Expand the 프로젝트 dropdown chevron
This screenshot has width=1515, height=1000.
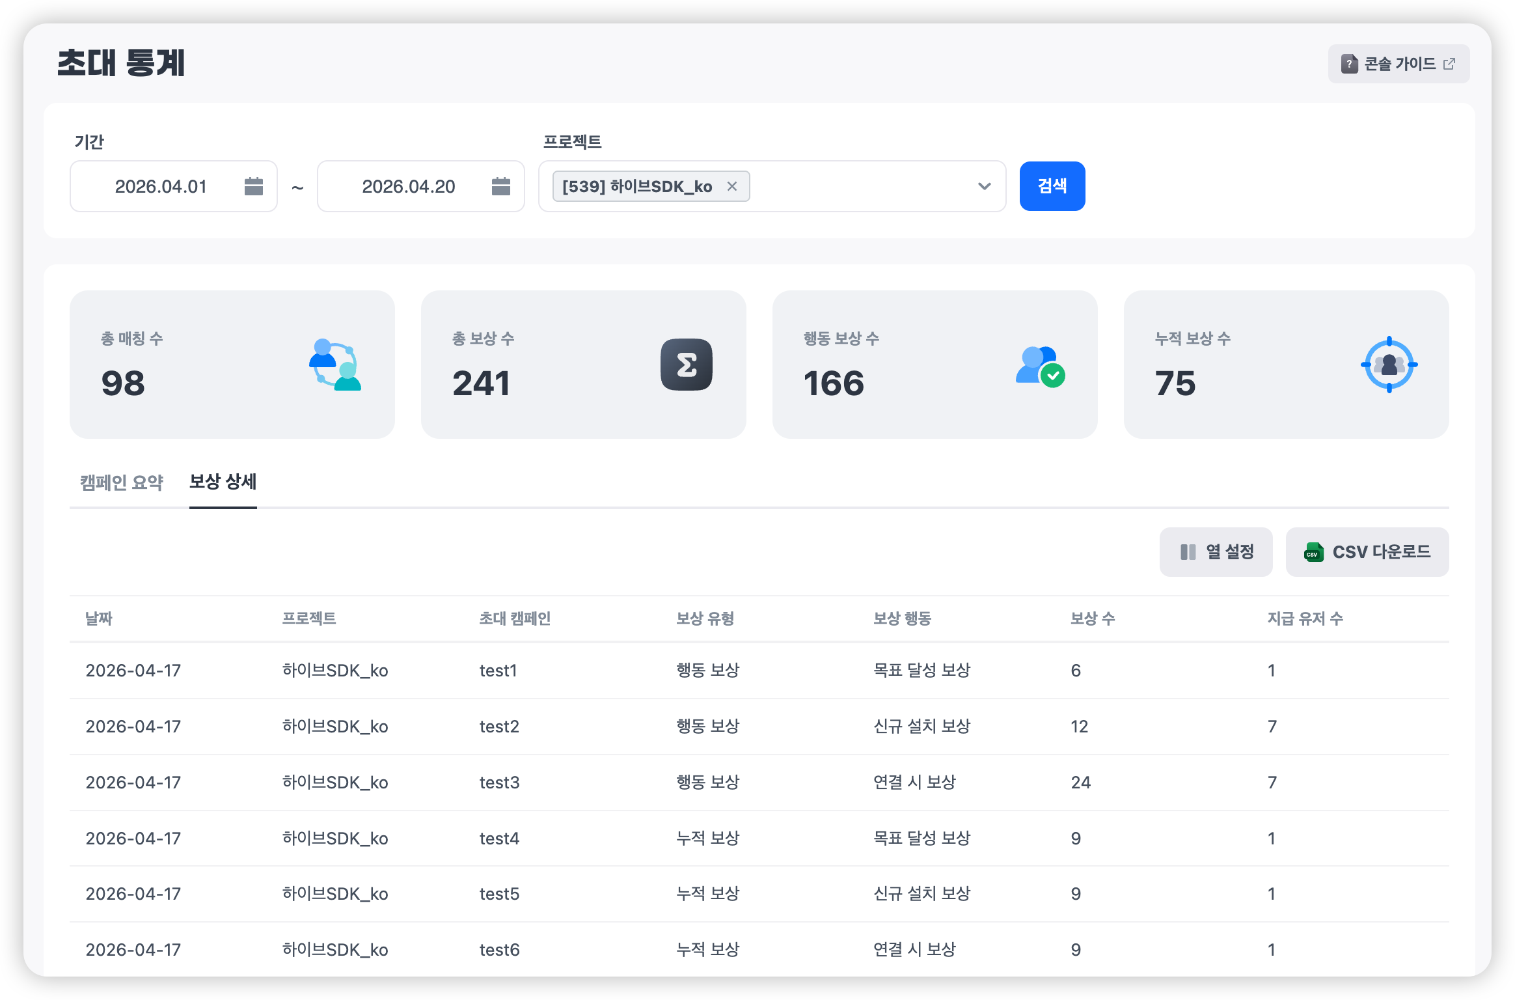pyautogui.click(x=984, y=186)
